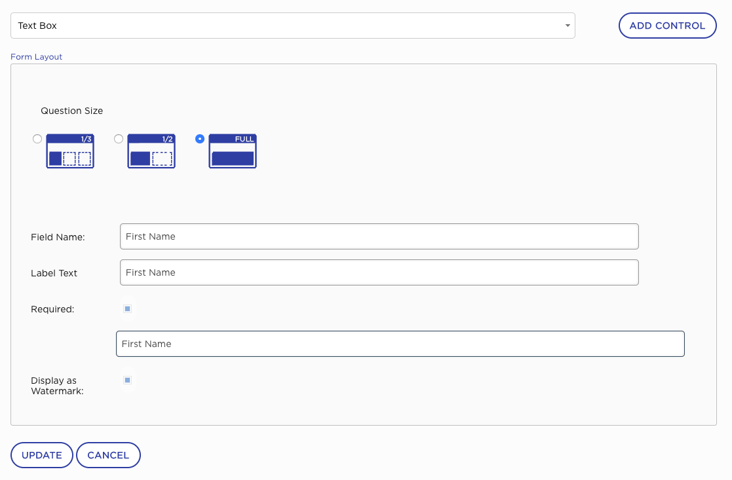Viewport: 732px width, 480px height.
Task: Click the 'Display as Watermark:' label
Action: tap(57, 386)
